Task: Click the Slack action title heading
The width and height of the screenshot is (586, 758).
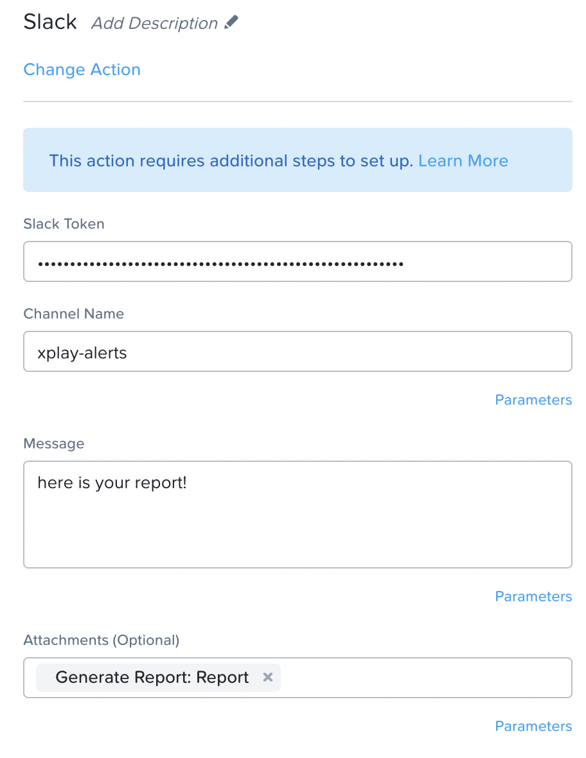Action: click(50, 22)
